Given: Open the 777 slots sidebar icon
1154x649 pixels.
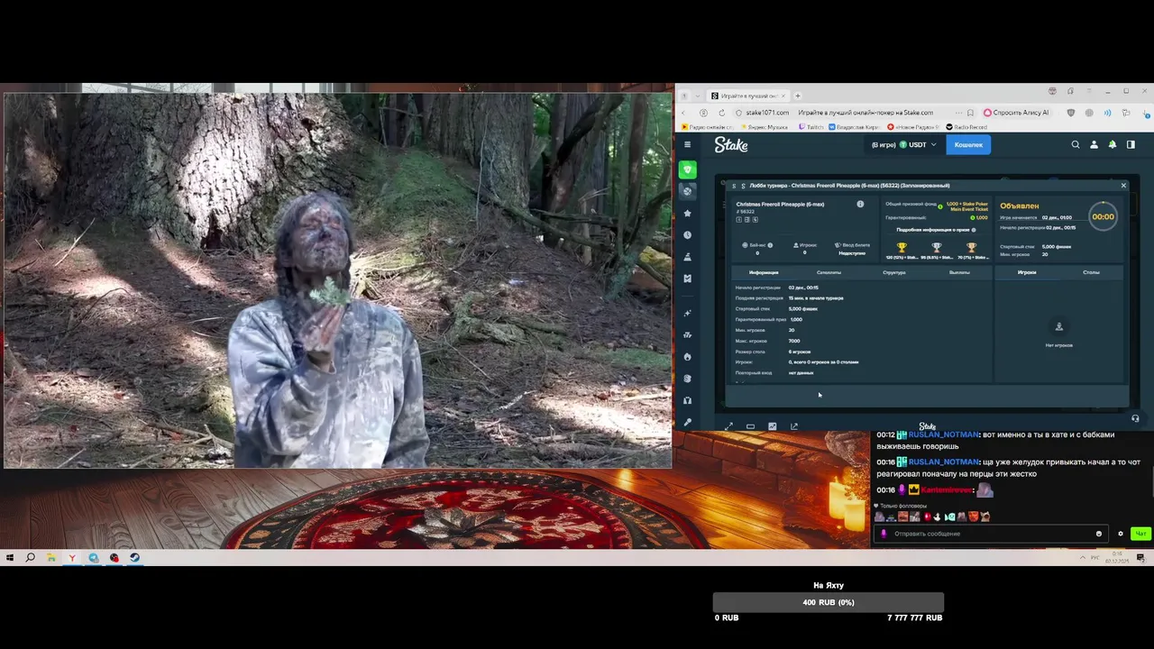Looking at the screenshot, I should coord(688,334).
